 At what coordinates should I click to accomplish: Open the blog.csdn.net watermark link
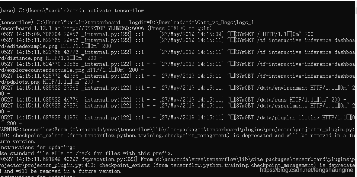(x=306, y=170)
